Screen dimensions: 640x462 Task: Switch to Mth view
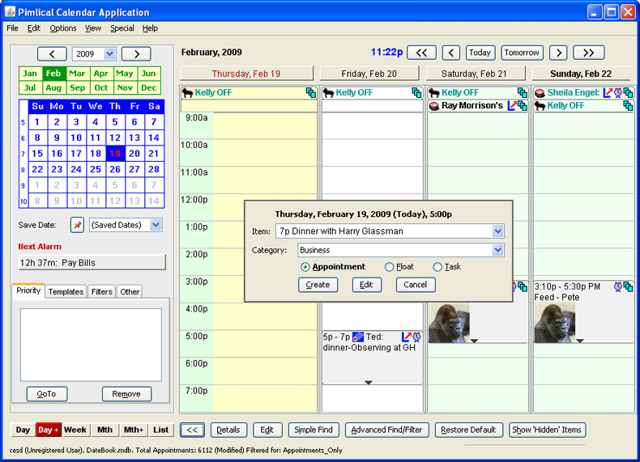(x=105, y=430)
